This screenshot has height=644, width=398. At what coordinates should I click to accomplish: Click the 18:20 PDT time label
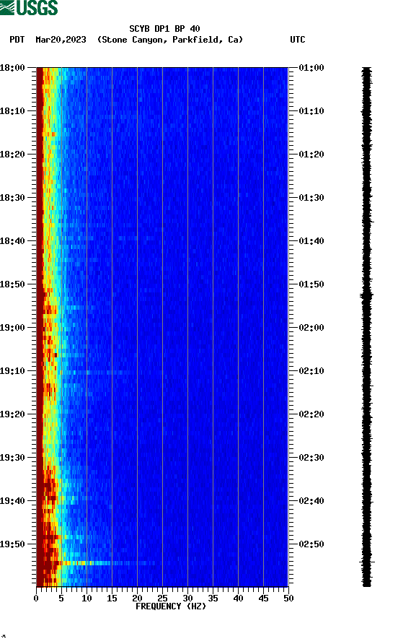[x=12, y=154]
